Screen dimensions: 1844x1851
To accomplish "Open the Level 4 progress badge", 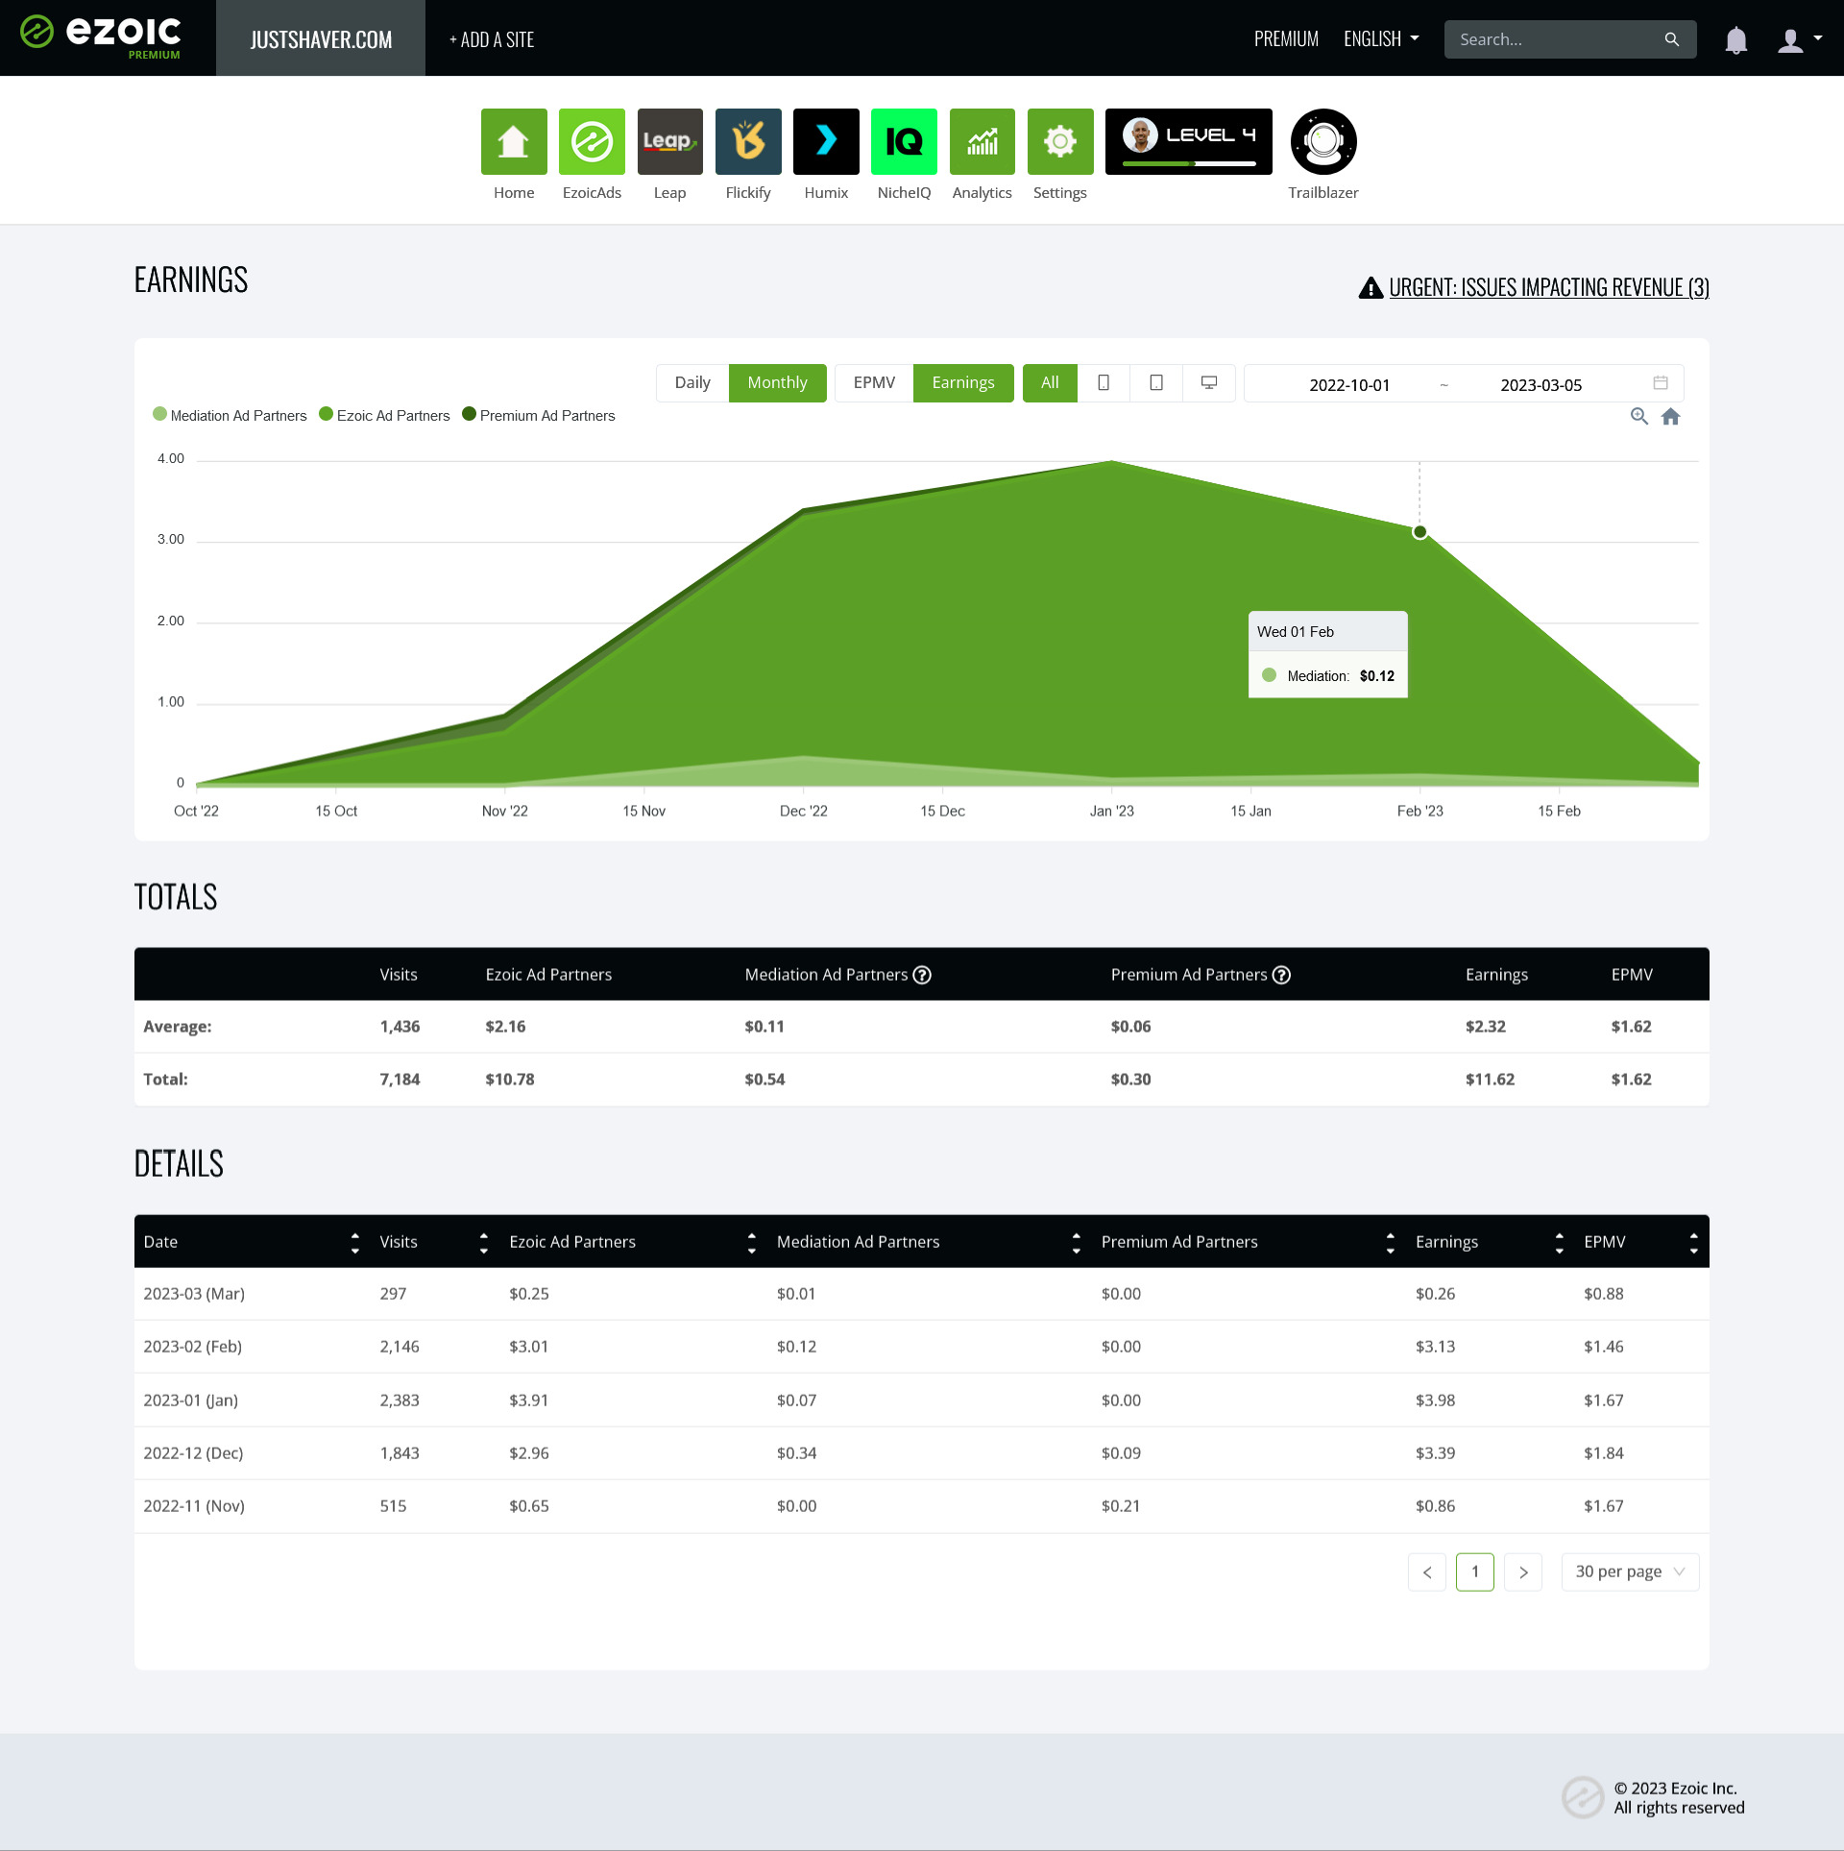I will pyautogui.click(x=1189, y=141).
